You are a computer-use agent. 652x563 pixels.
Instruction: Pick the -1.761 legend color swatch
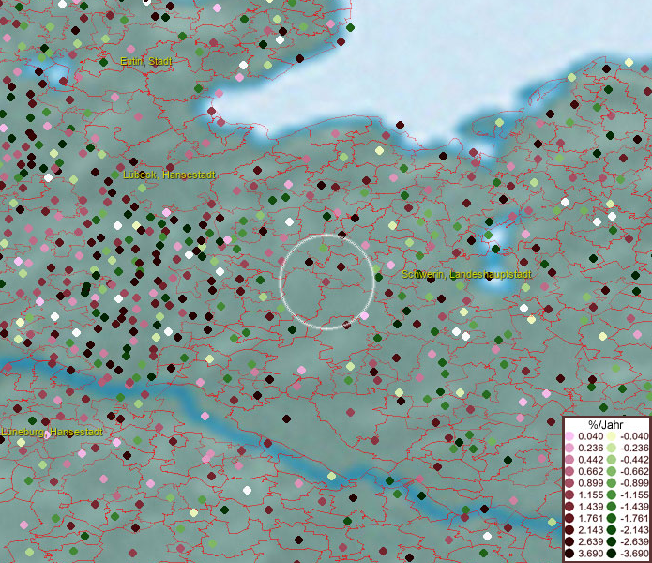click(x=612, y=518)
